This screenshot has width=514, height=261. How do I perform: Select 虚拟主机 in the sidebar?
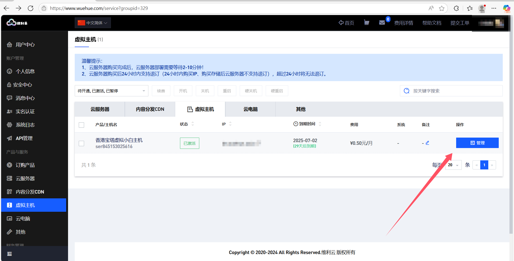coord(34,205)
